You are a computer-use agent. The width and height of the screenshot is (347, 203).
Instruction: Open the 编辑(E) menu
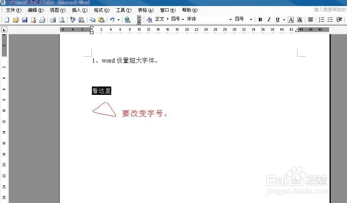pos(36,10)
